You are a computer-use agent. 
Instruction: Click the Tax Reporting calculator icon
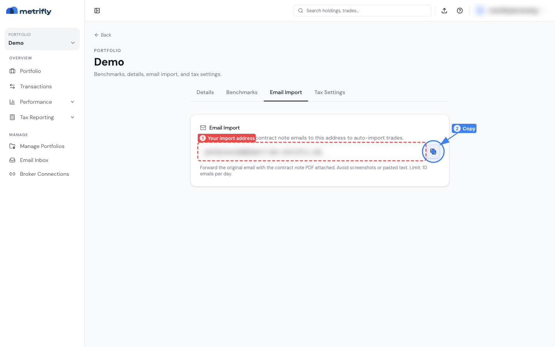tap(12, 117)
